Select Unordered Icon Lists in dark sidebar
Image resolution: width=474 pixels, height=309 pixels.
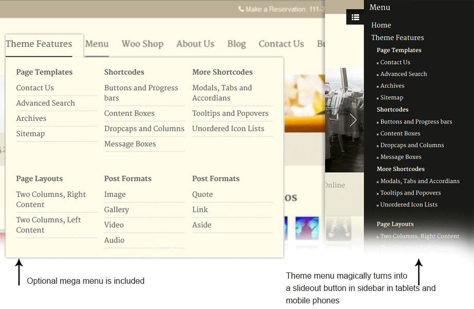click(409, 205)
